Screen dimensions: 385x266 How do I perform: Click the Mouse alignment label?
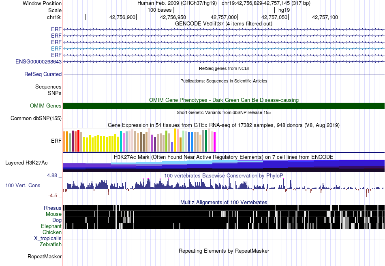(53, 214)
